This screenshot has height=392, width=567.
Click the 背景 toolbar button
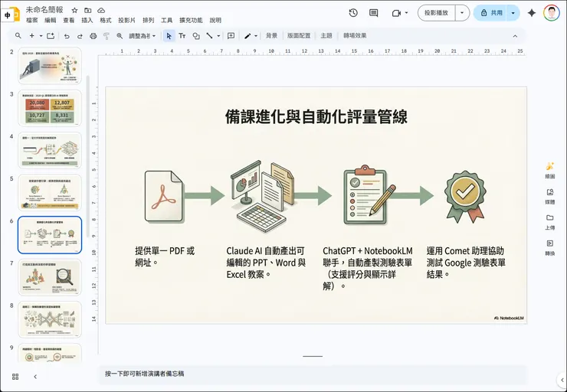pyautogui.click(x=271, y=36)
